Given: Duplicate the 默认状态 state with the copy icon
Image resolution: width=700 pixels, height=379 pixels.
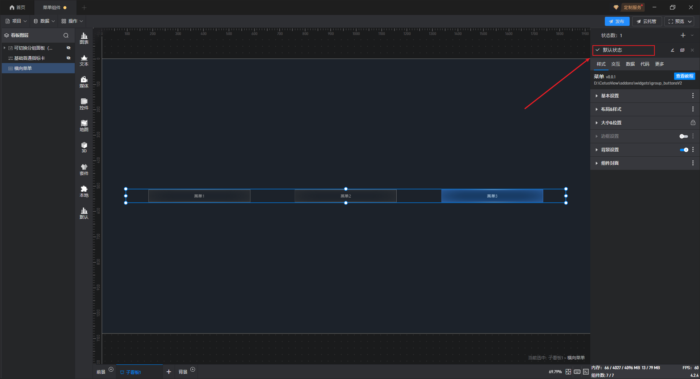Looking at the screenshot, I should coord(682,50).
